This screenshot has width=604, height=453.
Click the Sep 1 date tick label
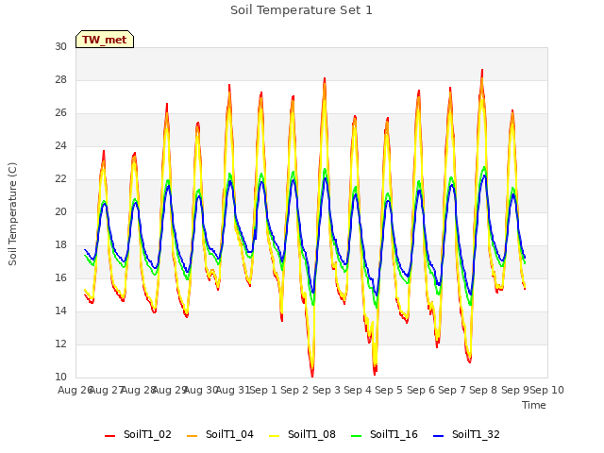point(263,390)
